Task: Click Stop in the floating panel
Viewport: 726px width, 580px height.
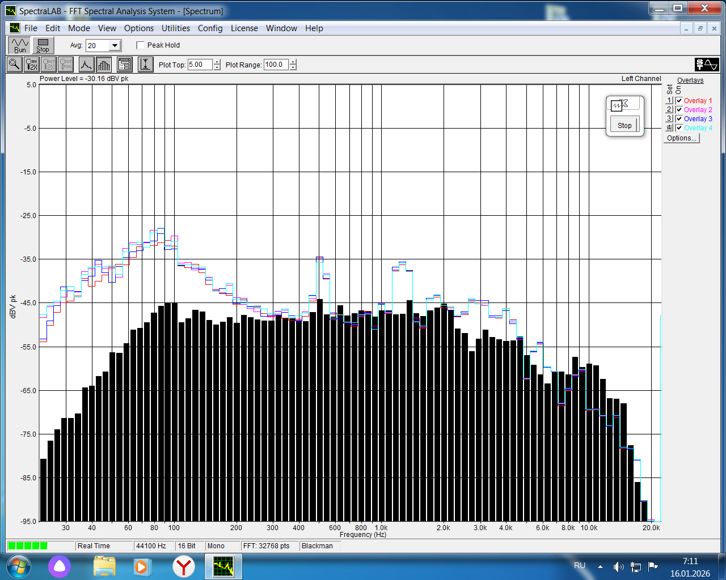Action: 624,125
